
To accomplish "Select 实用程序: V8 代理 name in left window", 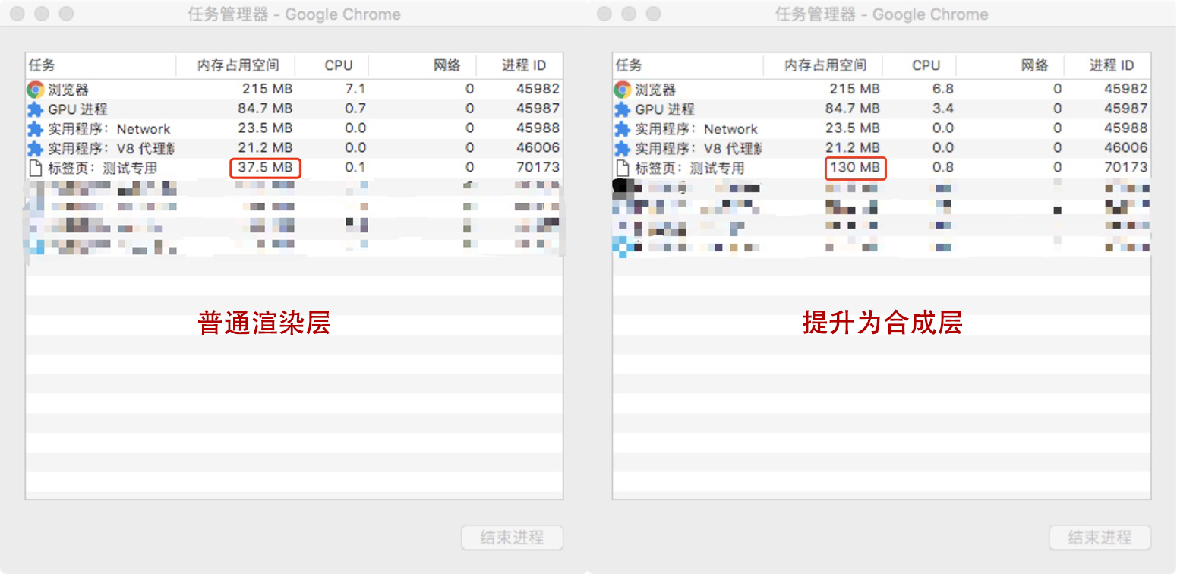I will coord(111,148).
